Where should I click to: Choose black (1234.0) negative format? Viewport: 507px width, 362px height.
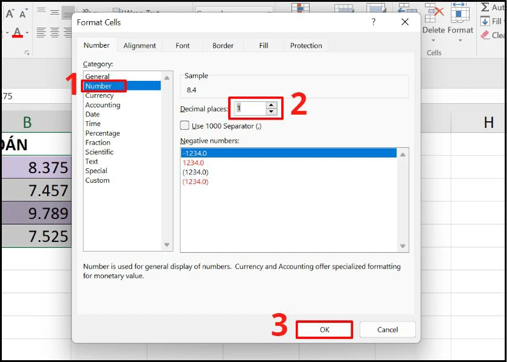(289, 172)
